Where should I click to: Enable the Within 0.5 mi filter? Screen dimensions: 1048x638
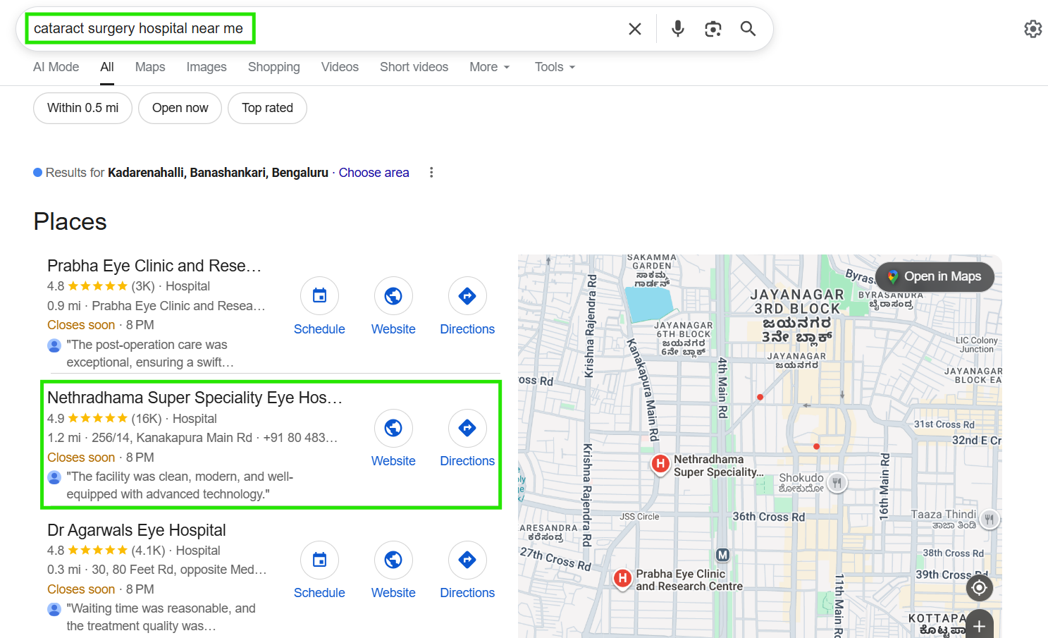(82, 108)
